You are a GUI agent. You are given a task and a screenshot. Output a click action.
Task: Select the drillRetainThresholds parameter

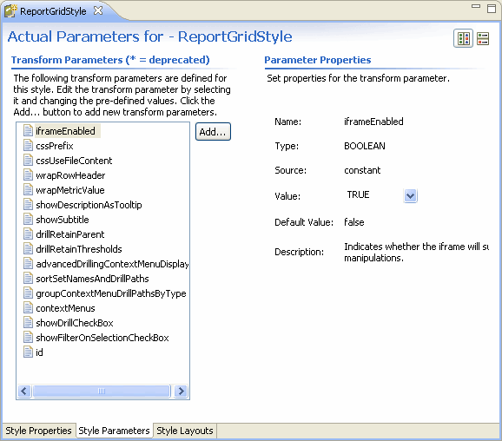click(x=79, y=249)
